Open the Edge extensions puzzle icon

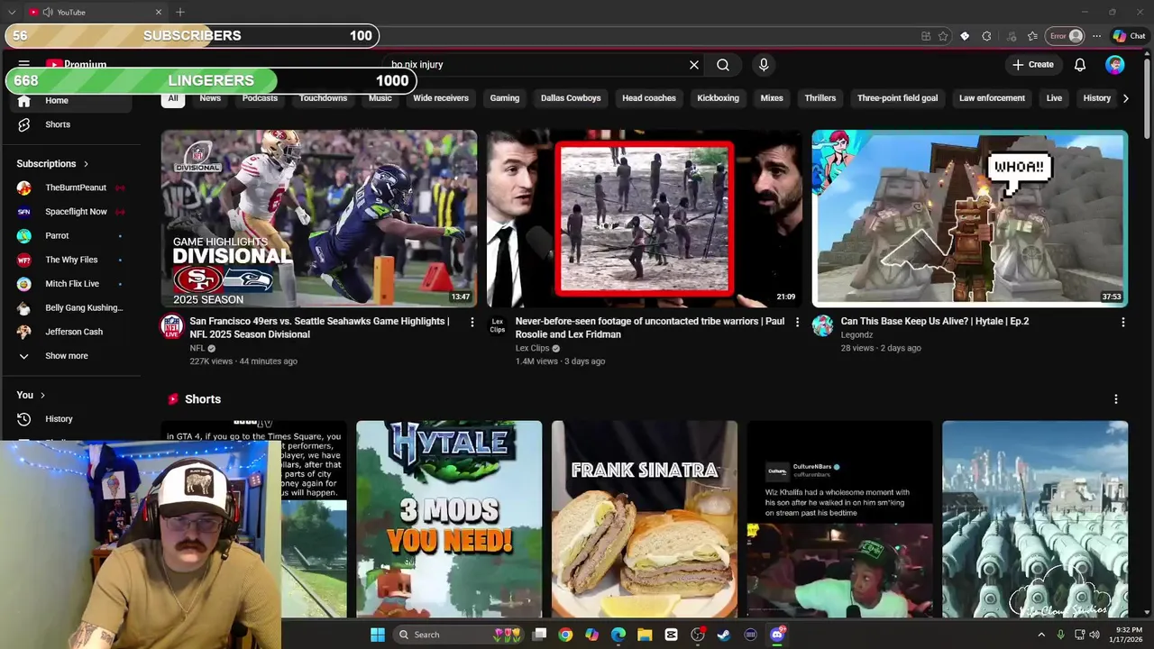coord(986,36)
